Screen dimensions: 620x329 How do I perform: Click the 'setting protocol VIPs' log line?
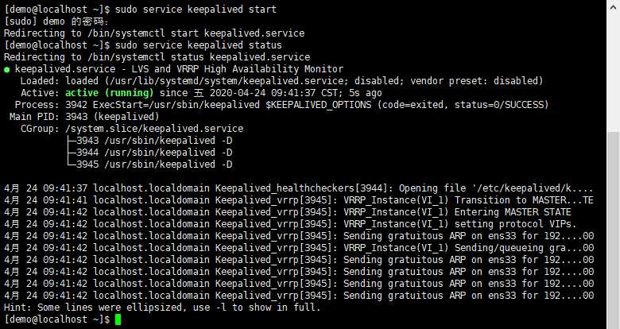tap(290, 224)
